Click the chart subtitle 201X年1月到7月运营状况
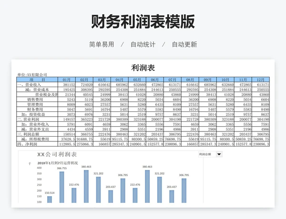The height and width of the screenshot is (219, 286). click(58, 163)
